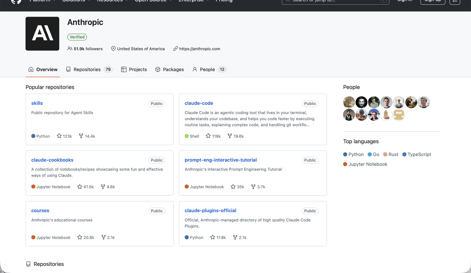Image resolution: width=471 pixels, height=273 pixels.
Task: Click the star icon on the skills repo
Action: click(59, 136)
